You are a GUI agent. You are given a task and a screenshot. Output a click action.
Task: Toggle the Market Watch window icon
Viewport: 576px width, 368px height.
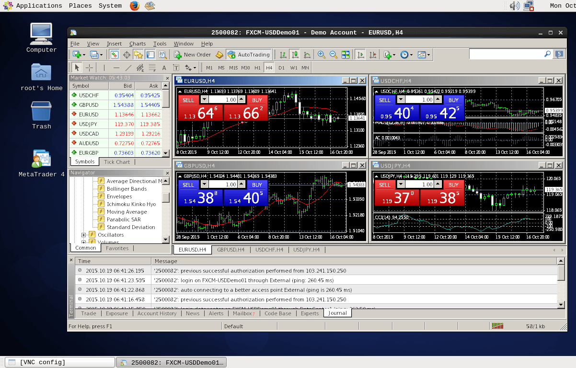tap(114, 55)
